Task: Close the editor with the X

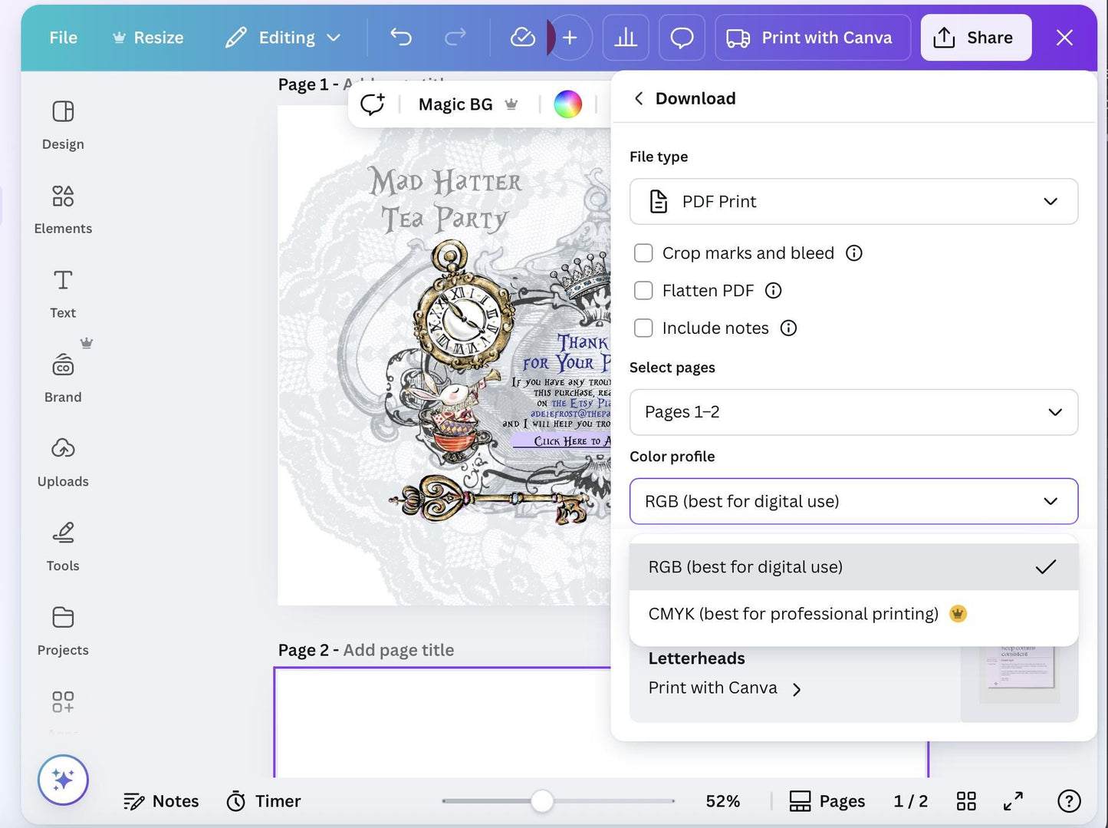Action: coord(1064,37)
